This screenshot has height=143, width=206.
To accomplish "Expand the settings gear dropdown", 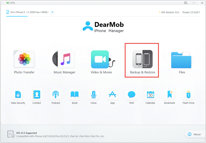I will click(x=186, y=3).
